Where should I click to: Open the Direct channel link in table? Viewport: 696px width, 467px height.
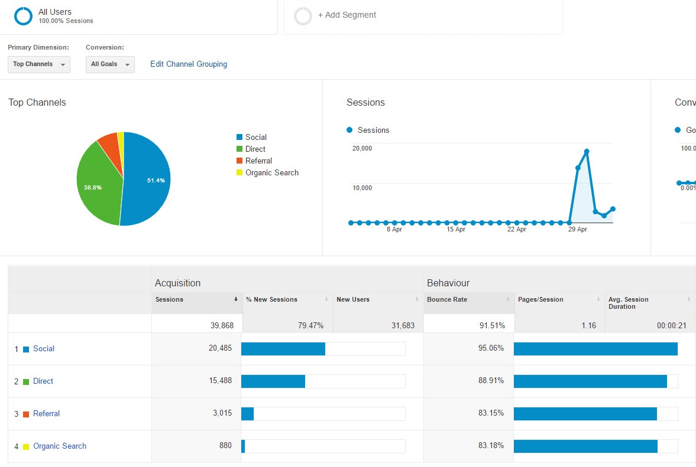pyautogui.click(x=43, y=381)
